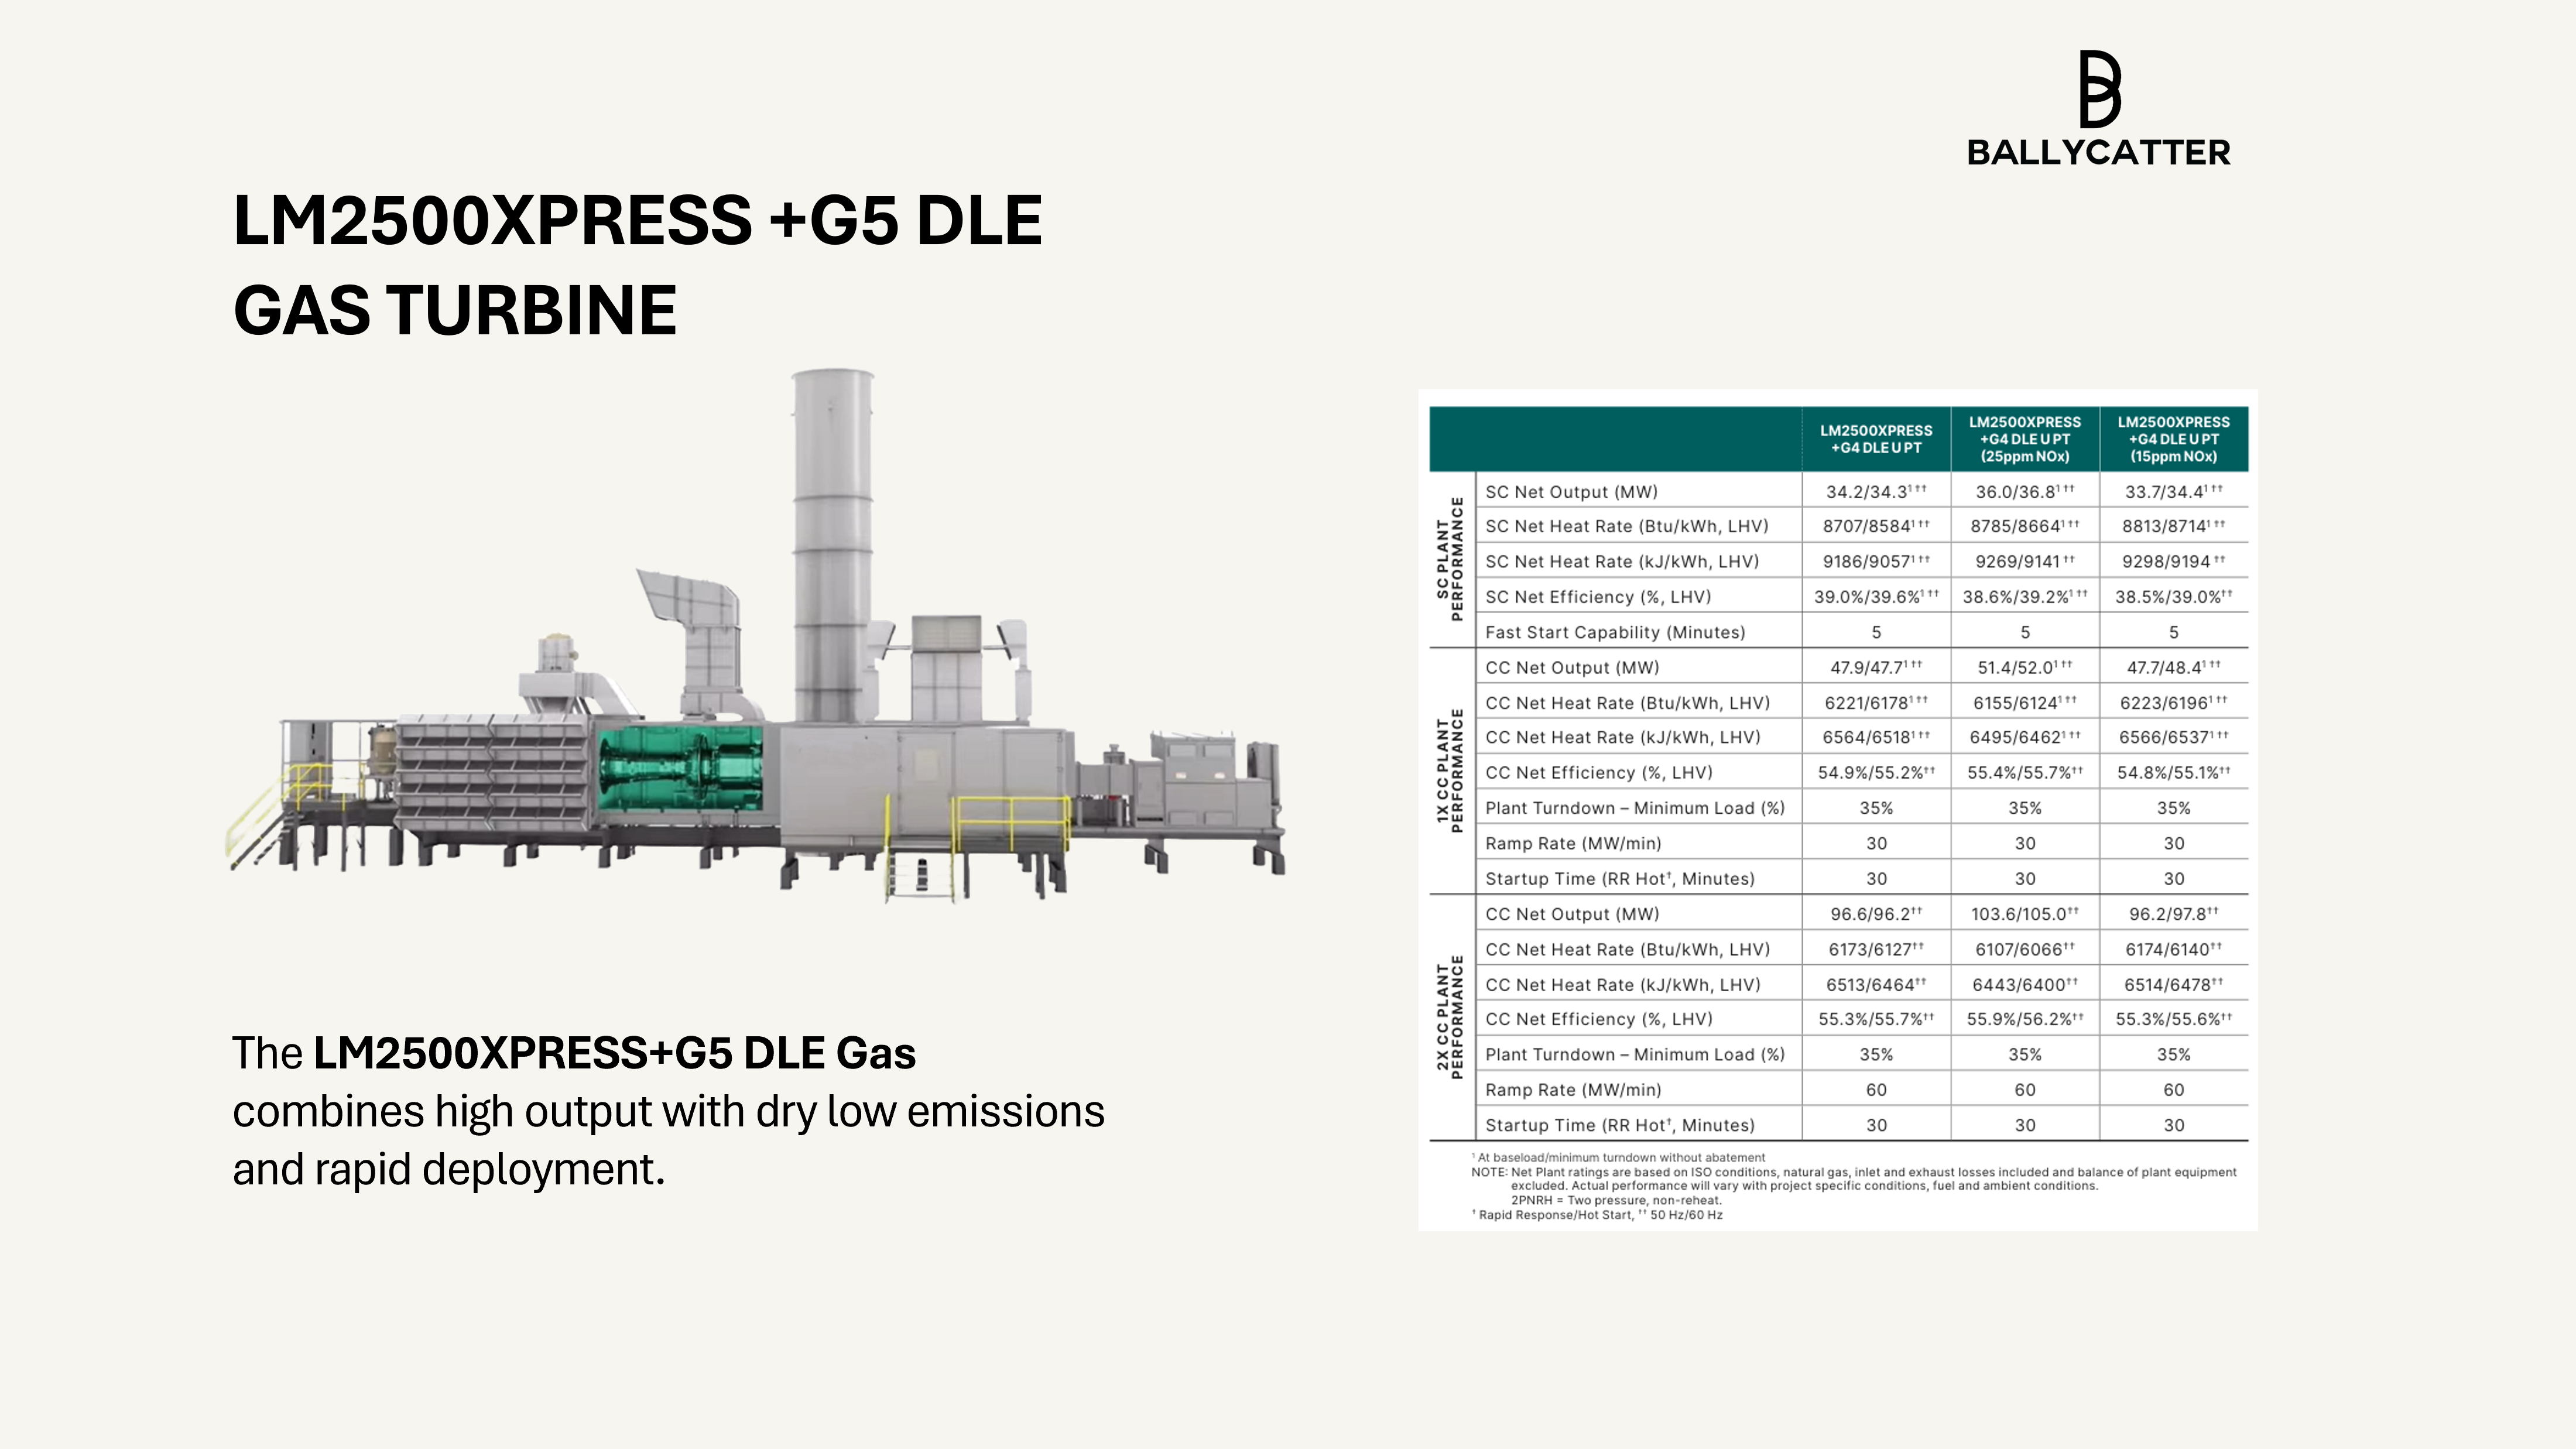The height and width of the screenshot is (1449, 2576).
Task: Click the cell value '39.0%/39.6%'
Action: [x=1876, y=597]
